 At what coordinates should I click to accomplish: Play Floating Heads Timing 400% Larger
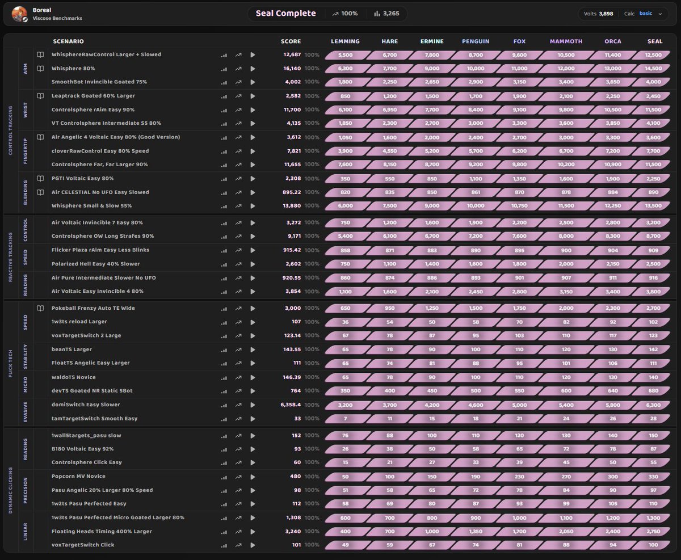[253, 532]
